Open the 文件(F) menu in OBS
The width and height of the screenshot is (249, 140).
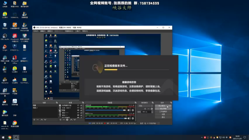(x=36, y=31)
